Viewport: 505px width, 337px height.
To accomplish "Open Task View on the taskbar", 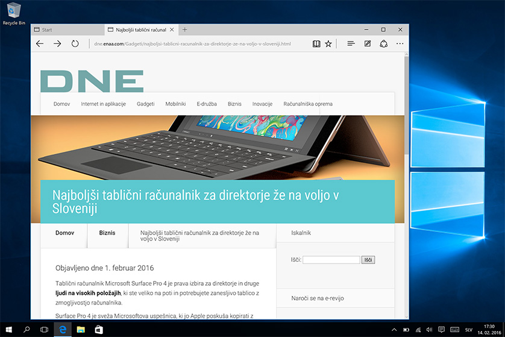I will 44,330.
